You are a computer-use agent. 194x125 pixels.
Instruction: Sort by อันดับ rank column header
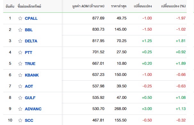tap(10, 6)
